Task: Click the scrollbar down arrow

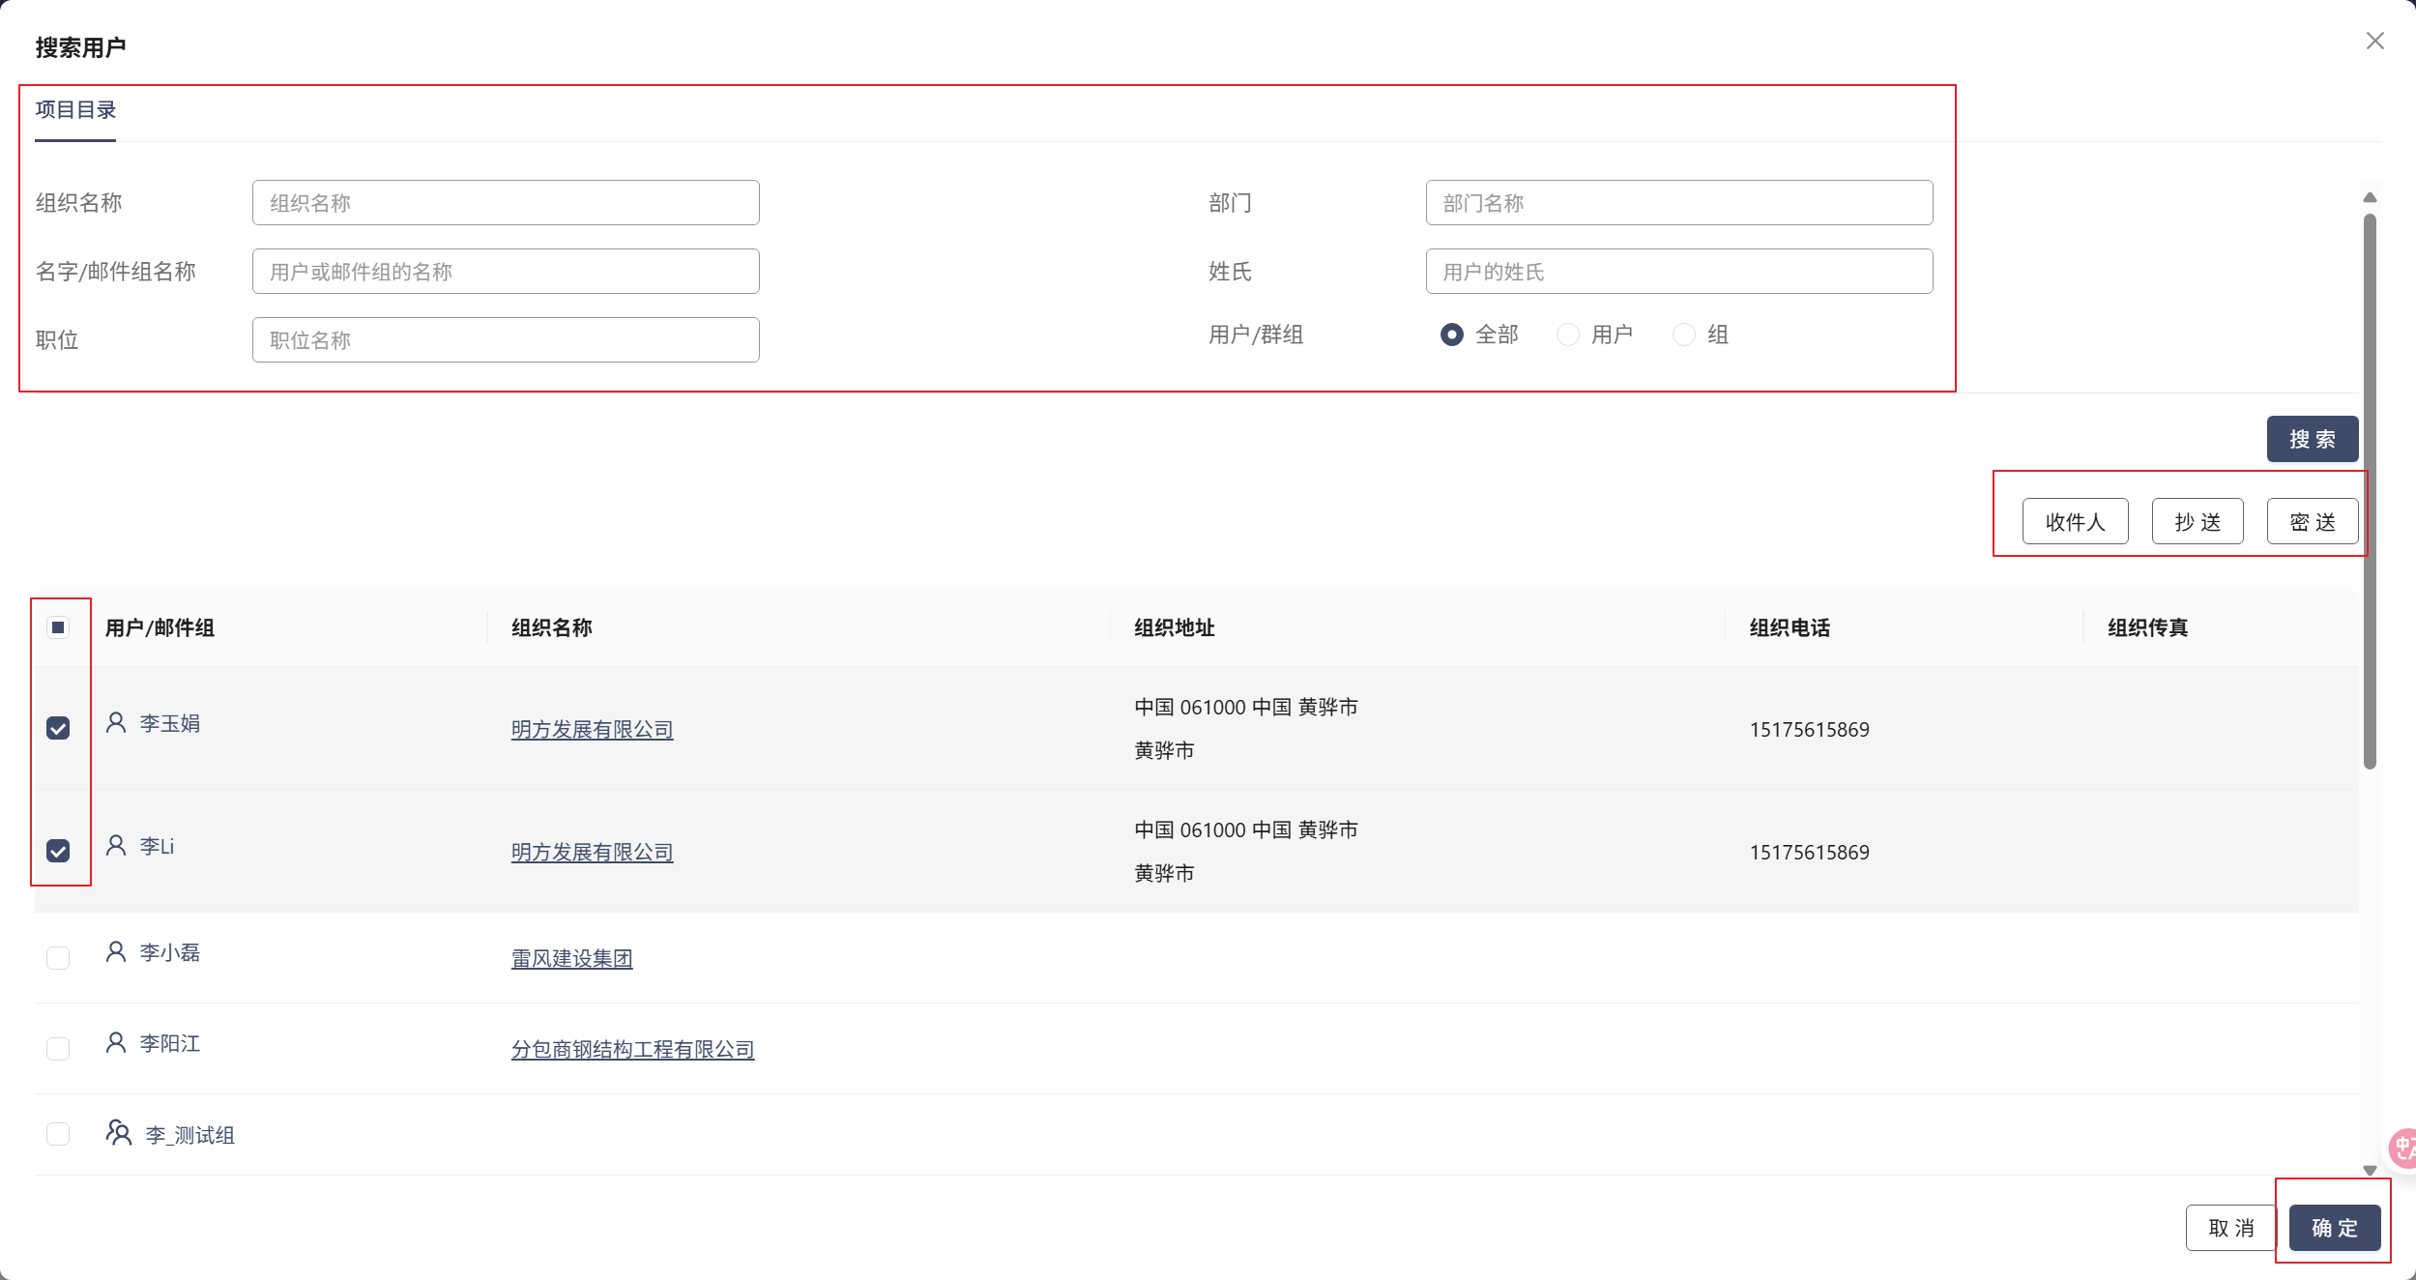Action: point(2370,1170)
